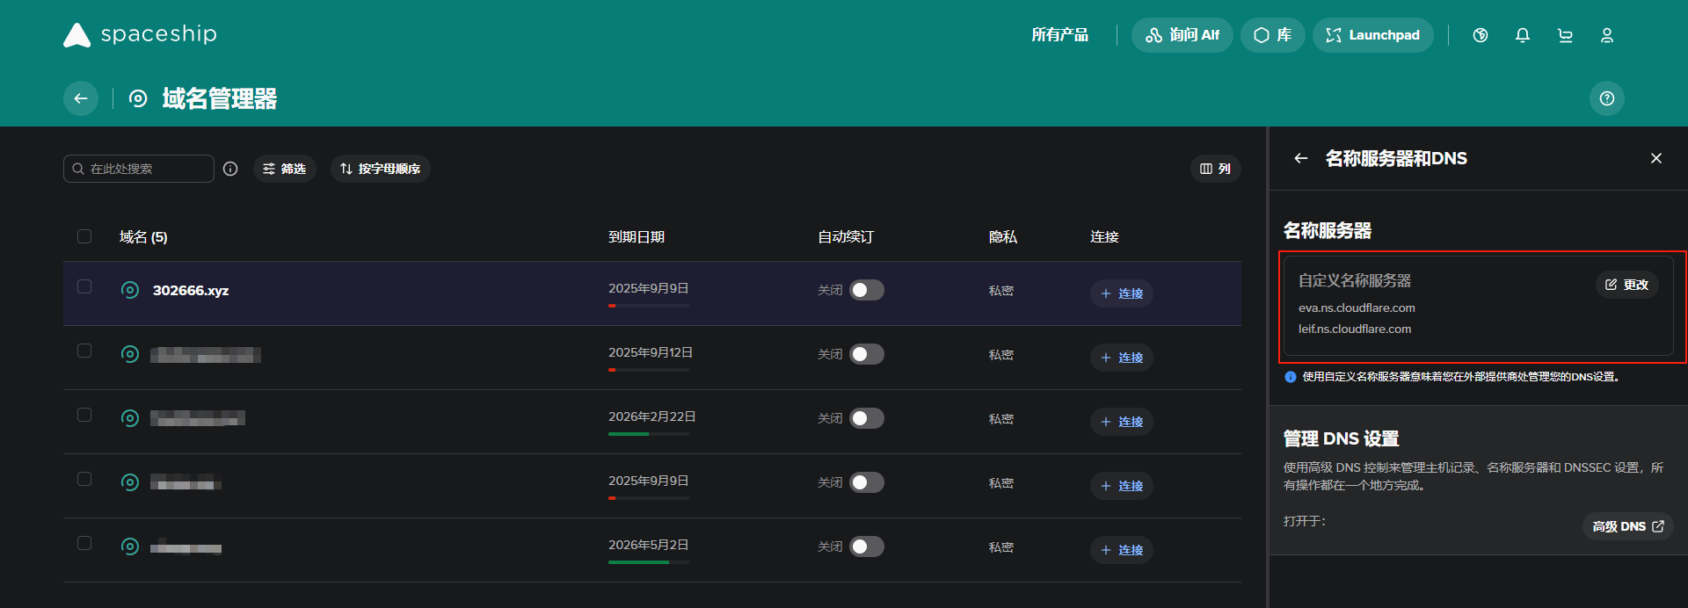Click the help question mark icon

click(x=1606, y=98)
